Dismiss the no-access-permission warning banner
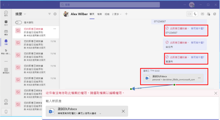 (216, 93)
